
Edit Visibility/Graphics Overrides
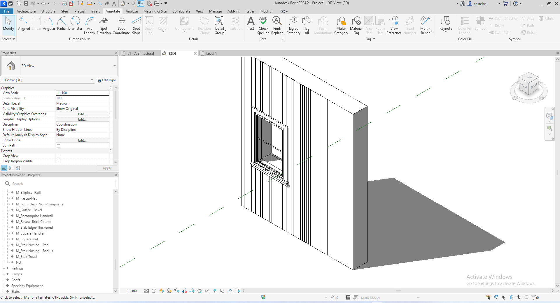pyautogui.click(x=83, y=114)
